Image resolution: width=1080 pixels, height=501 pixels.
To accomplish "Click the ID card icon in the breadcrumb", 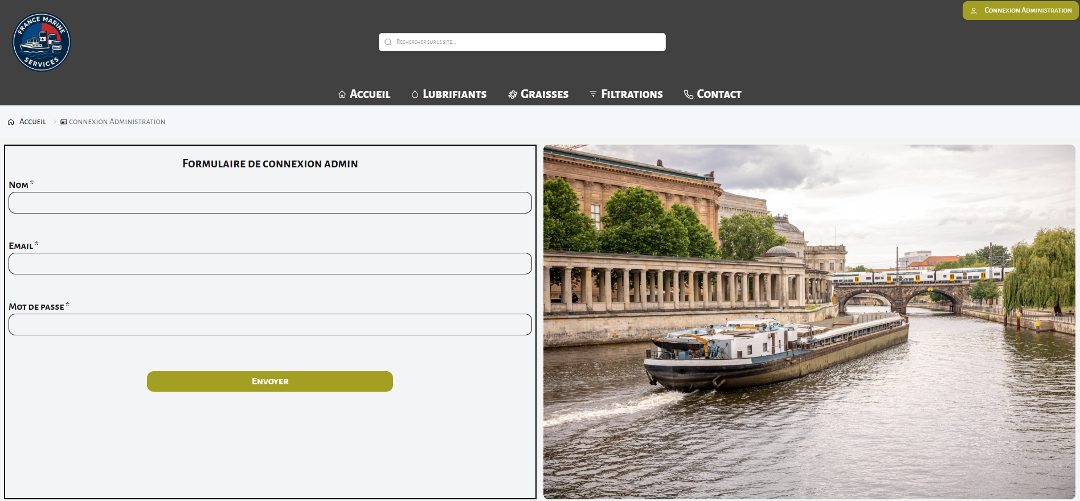I will pos(64,122).
